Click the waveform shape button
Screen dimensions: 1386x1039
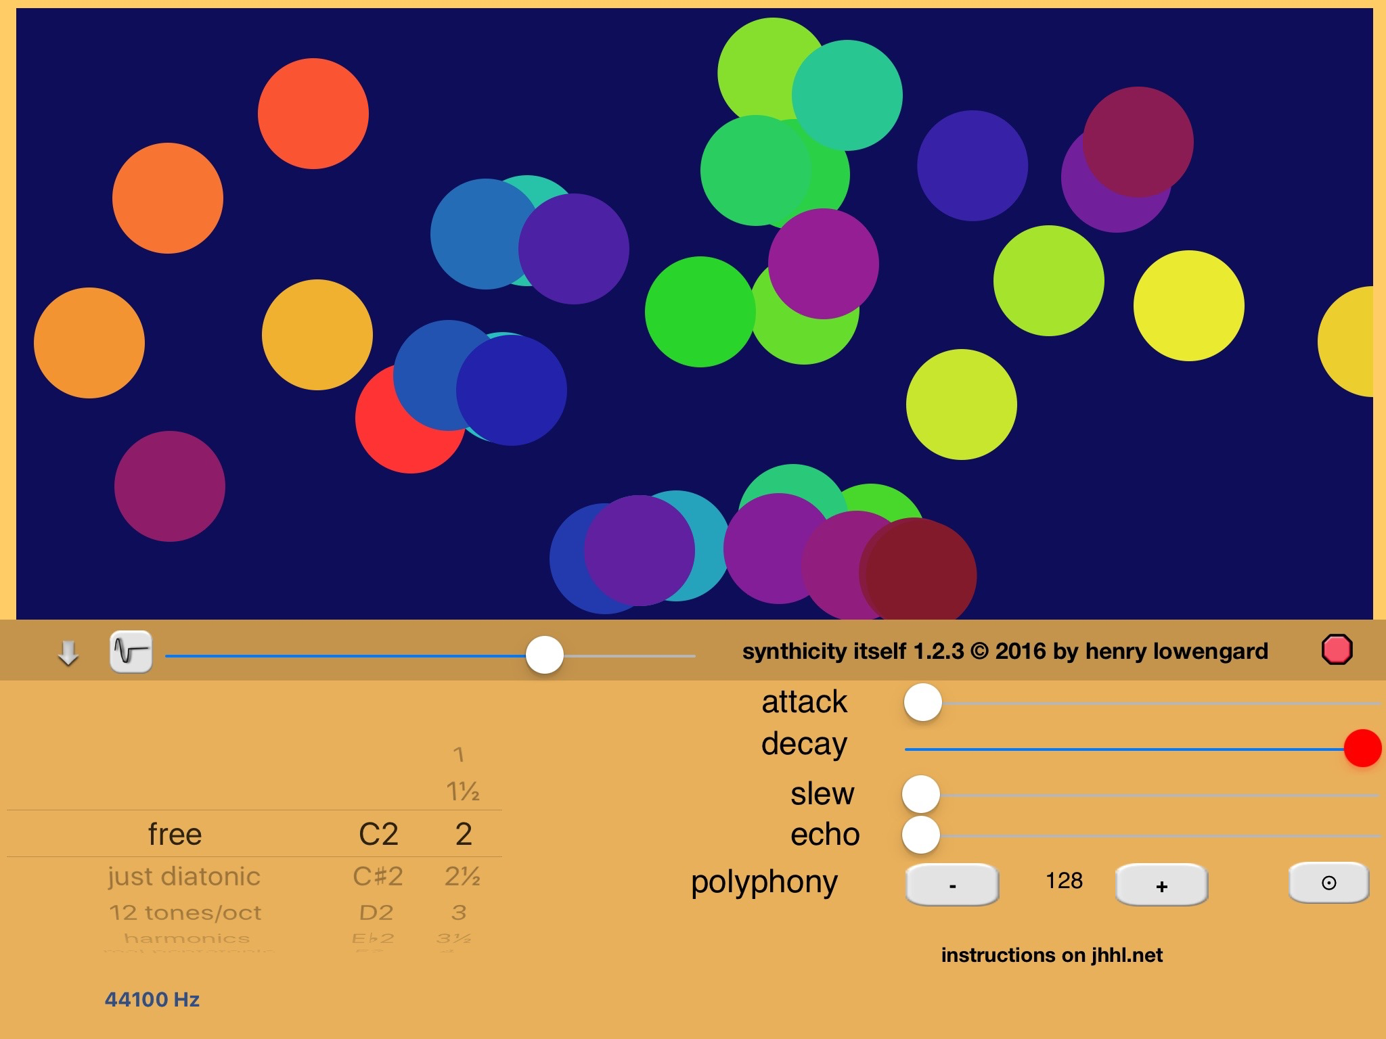point(131,652)
